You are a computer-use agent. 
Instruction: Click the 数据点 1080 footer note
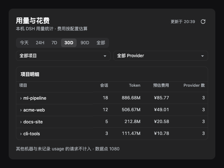click(107, 149)
